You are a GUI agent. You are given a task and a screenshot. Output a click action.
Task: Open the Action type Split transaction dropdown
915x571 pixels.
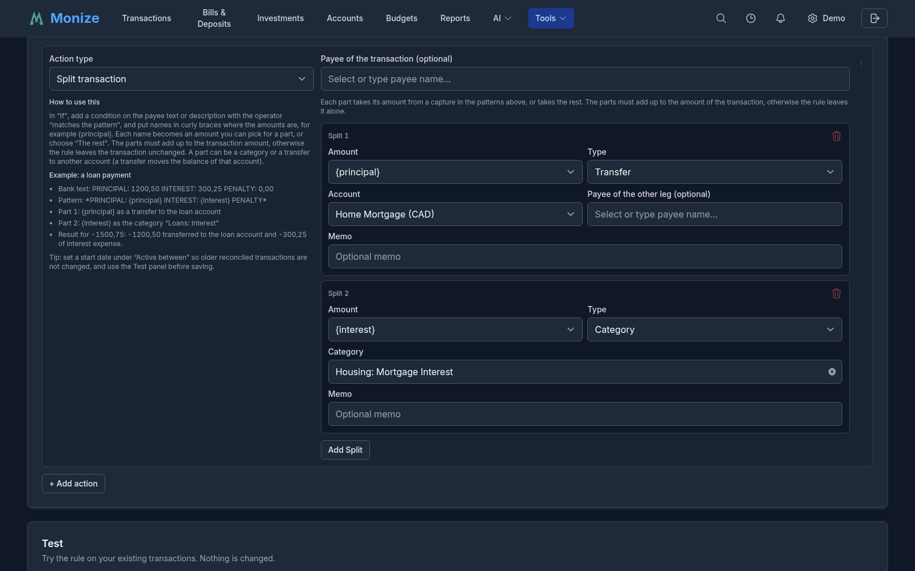point(181,79)
